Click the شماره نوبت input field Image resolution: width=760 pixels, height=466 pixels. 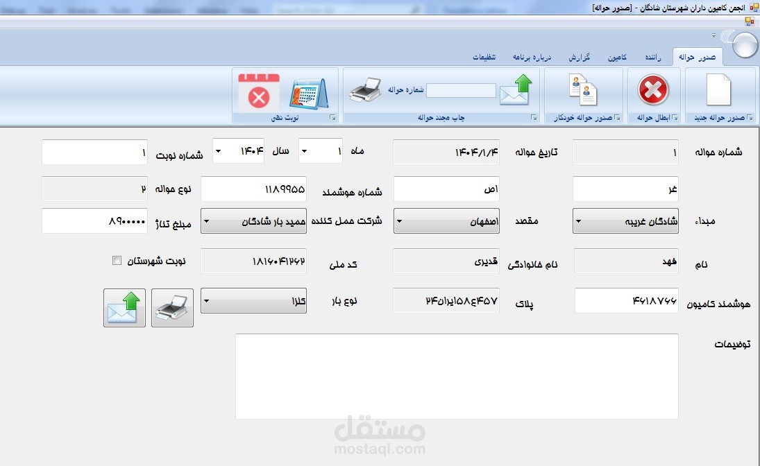(94, 152)
